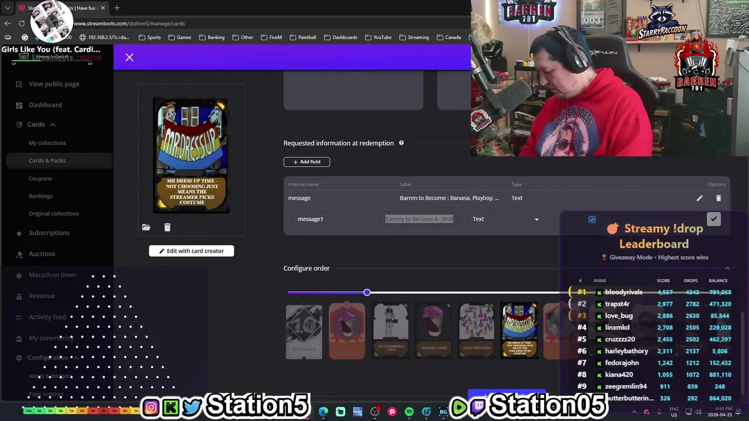Open the Canada bookmarks folder
The height and width of the screenshot is (421, 749).
pyautogui.click(x=448, y=37)
